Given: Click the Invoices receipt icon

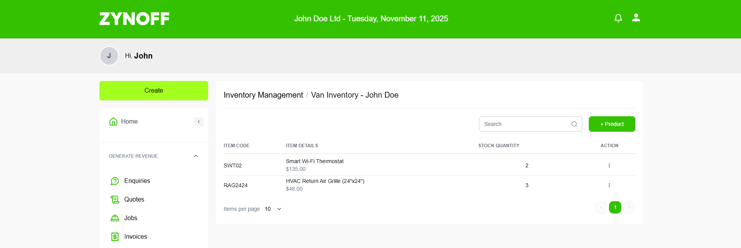Looking at the screenshot, I should point(115,237).
